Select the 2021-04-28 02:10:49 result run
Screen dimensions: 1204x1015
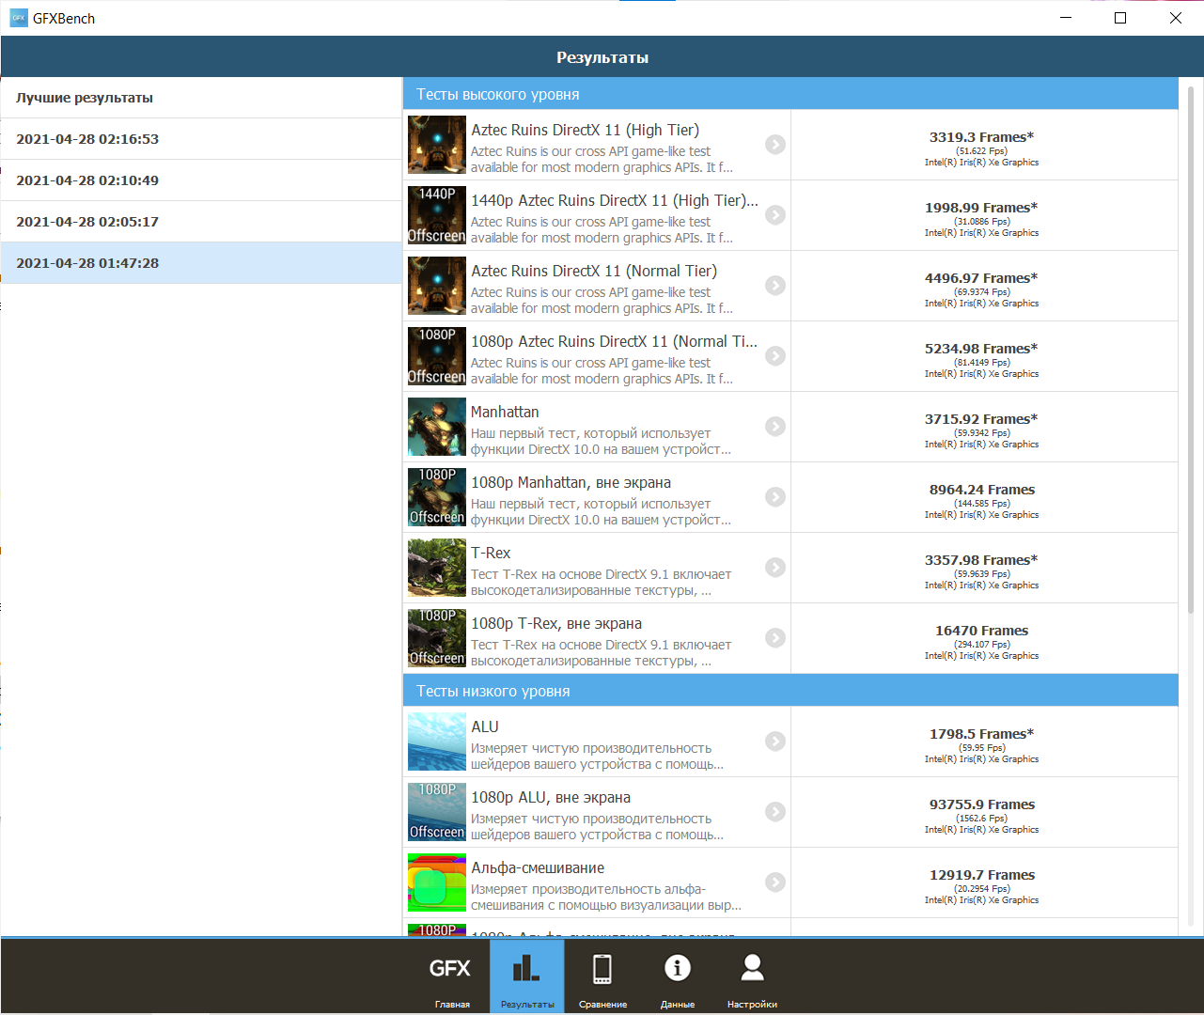click(x=201, y=180)
